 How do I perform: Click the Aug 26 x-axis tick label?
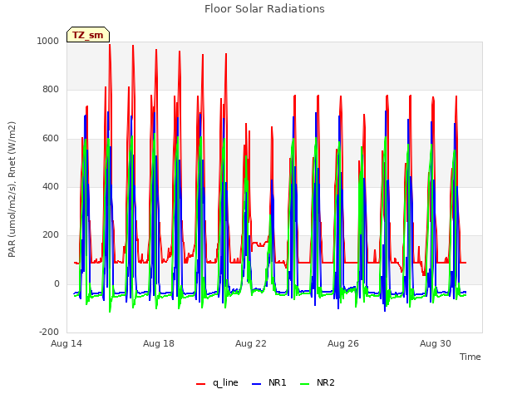point(343,343)
